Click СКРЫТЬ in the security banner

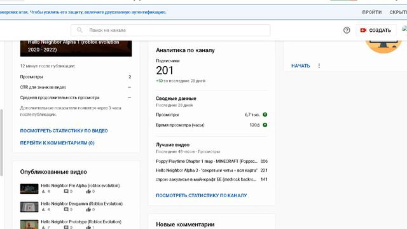pyautogui.click(x=398, y=12)
